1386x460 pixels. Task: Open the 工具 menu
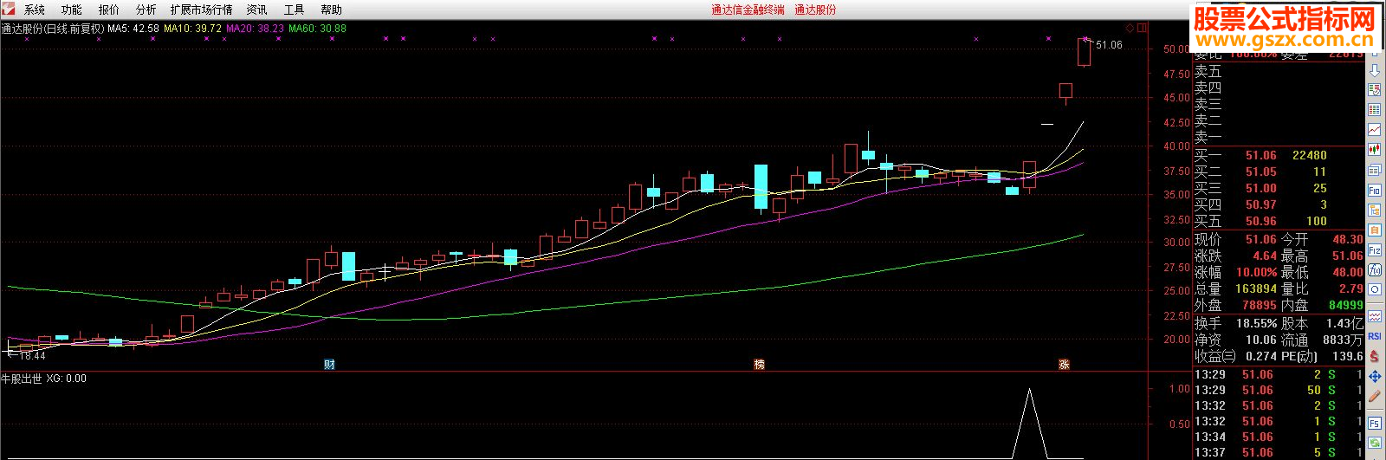tap(295, 10)
